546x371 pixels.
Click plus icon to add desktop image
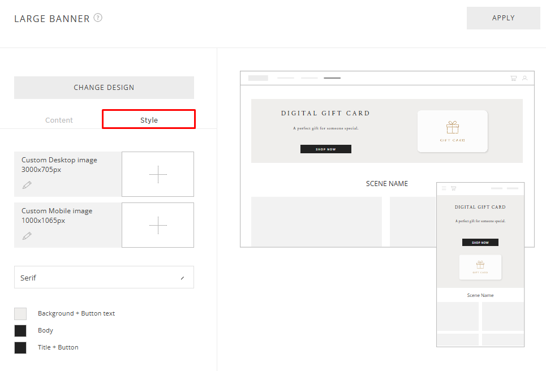click(x=158, y=175)
